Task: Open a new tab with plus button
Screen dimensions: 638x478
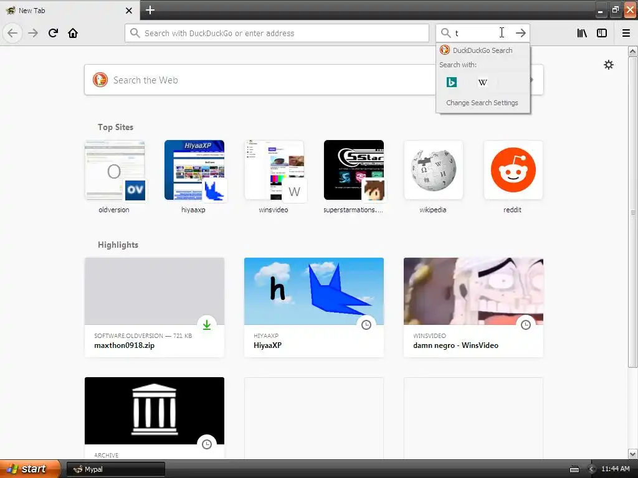Action: pyautogui.click(x=150, y=10)
